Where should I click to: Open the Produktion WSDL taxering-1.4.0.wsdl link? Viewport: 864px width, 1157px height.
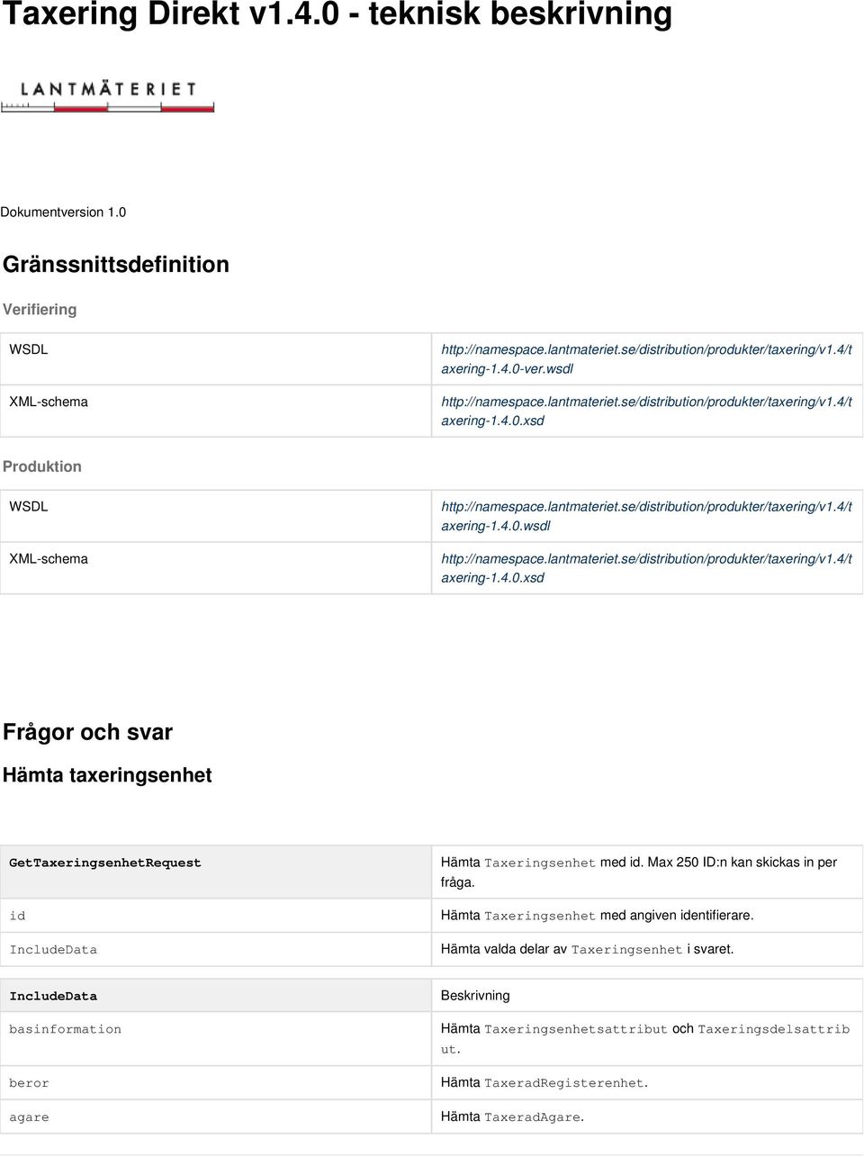(646, 516)
